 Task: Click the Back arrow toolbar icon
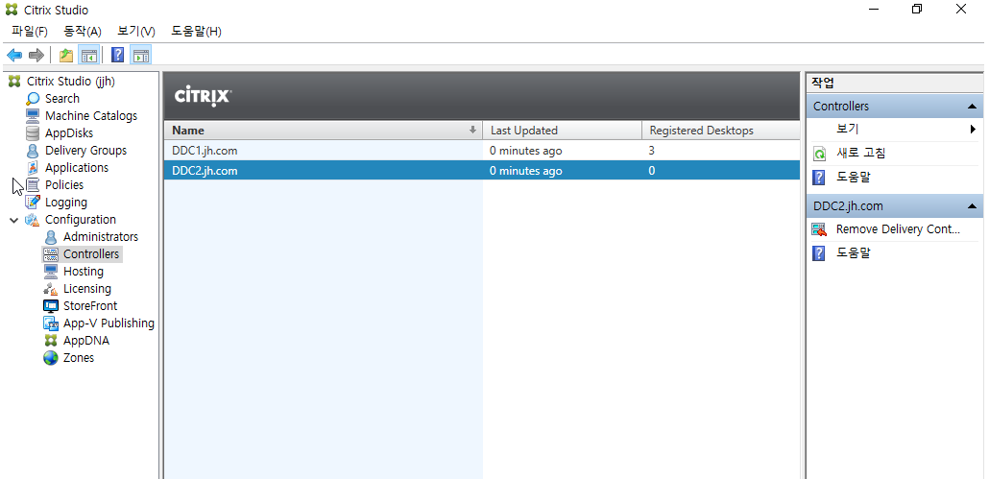click(x=13, y=56)
